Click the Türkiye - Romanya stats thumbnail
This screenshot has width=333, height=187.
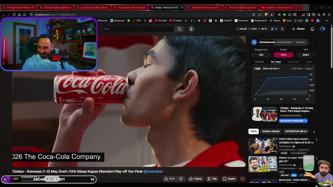[x=265, y=114]
